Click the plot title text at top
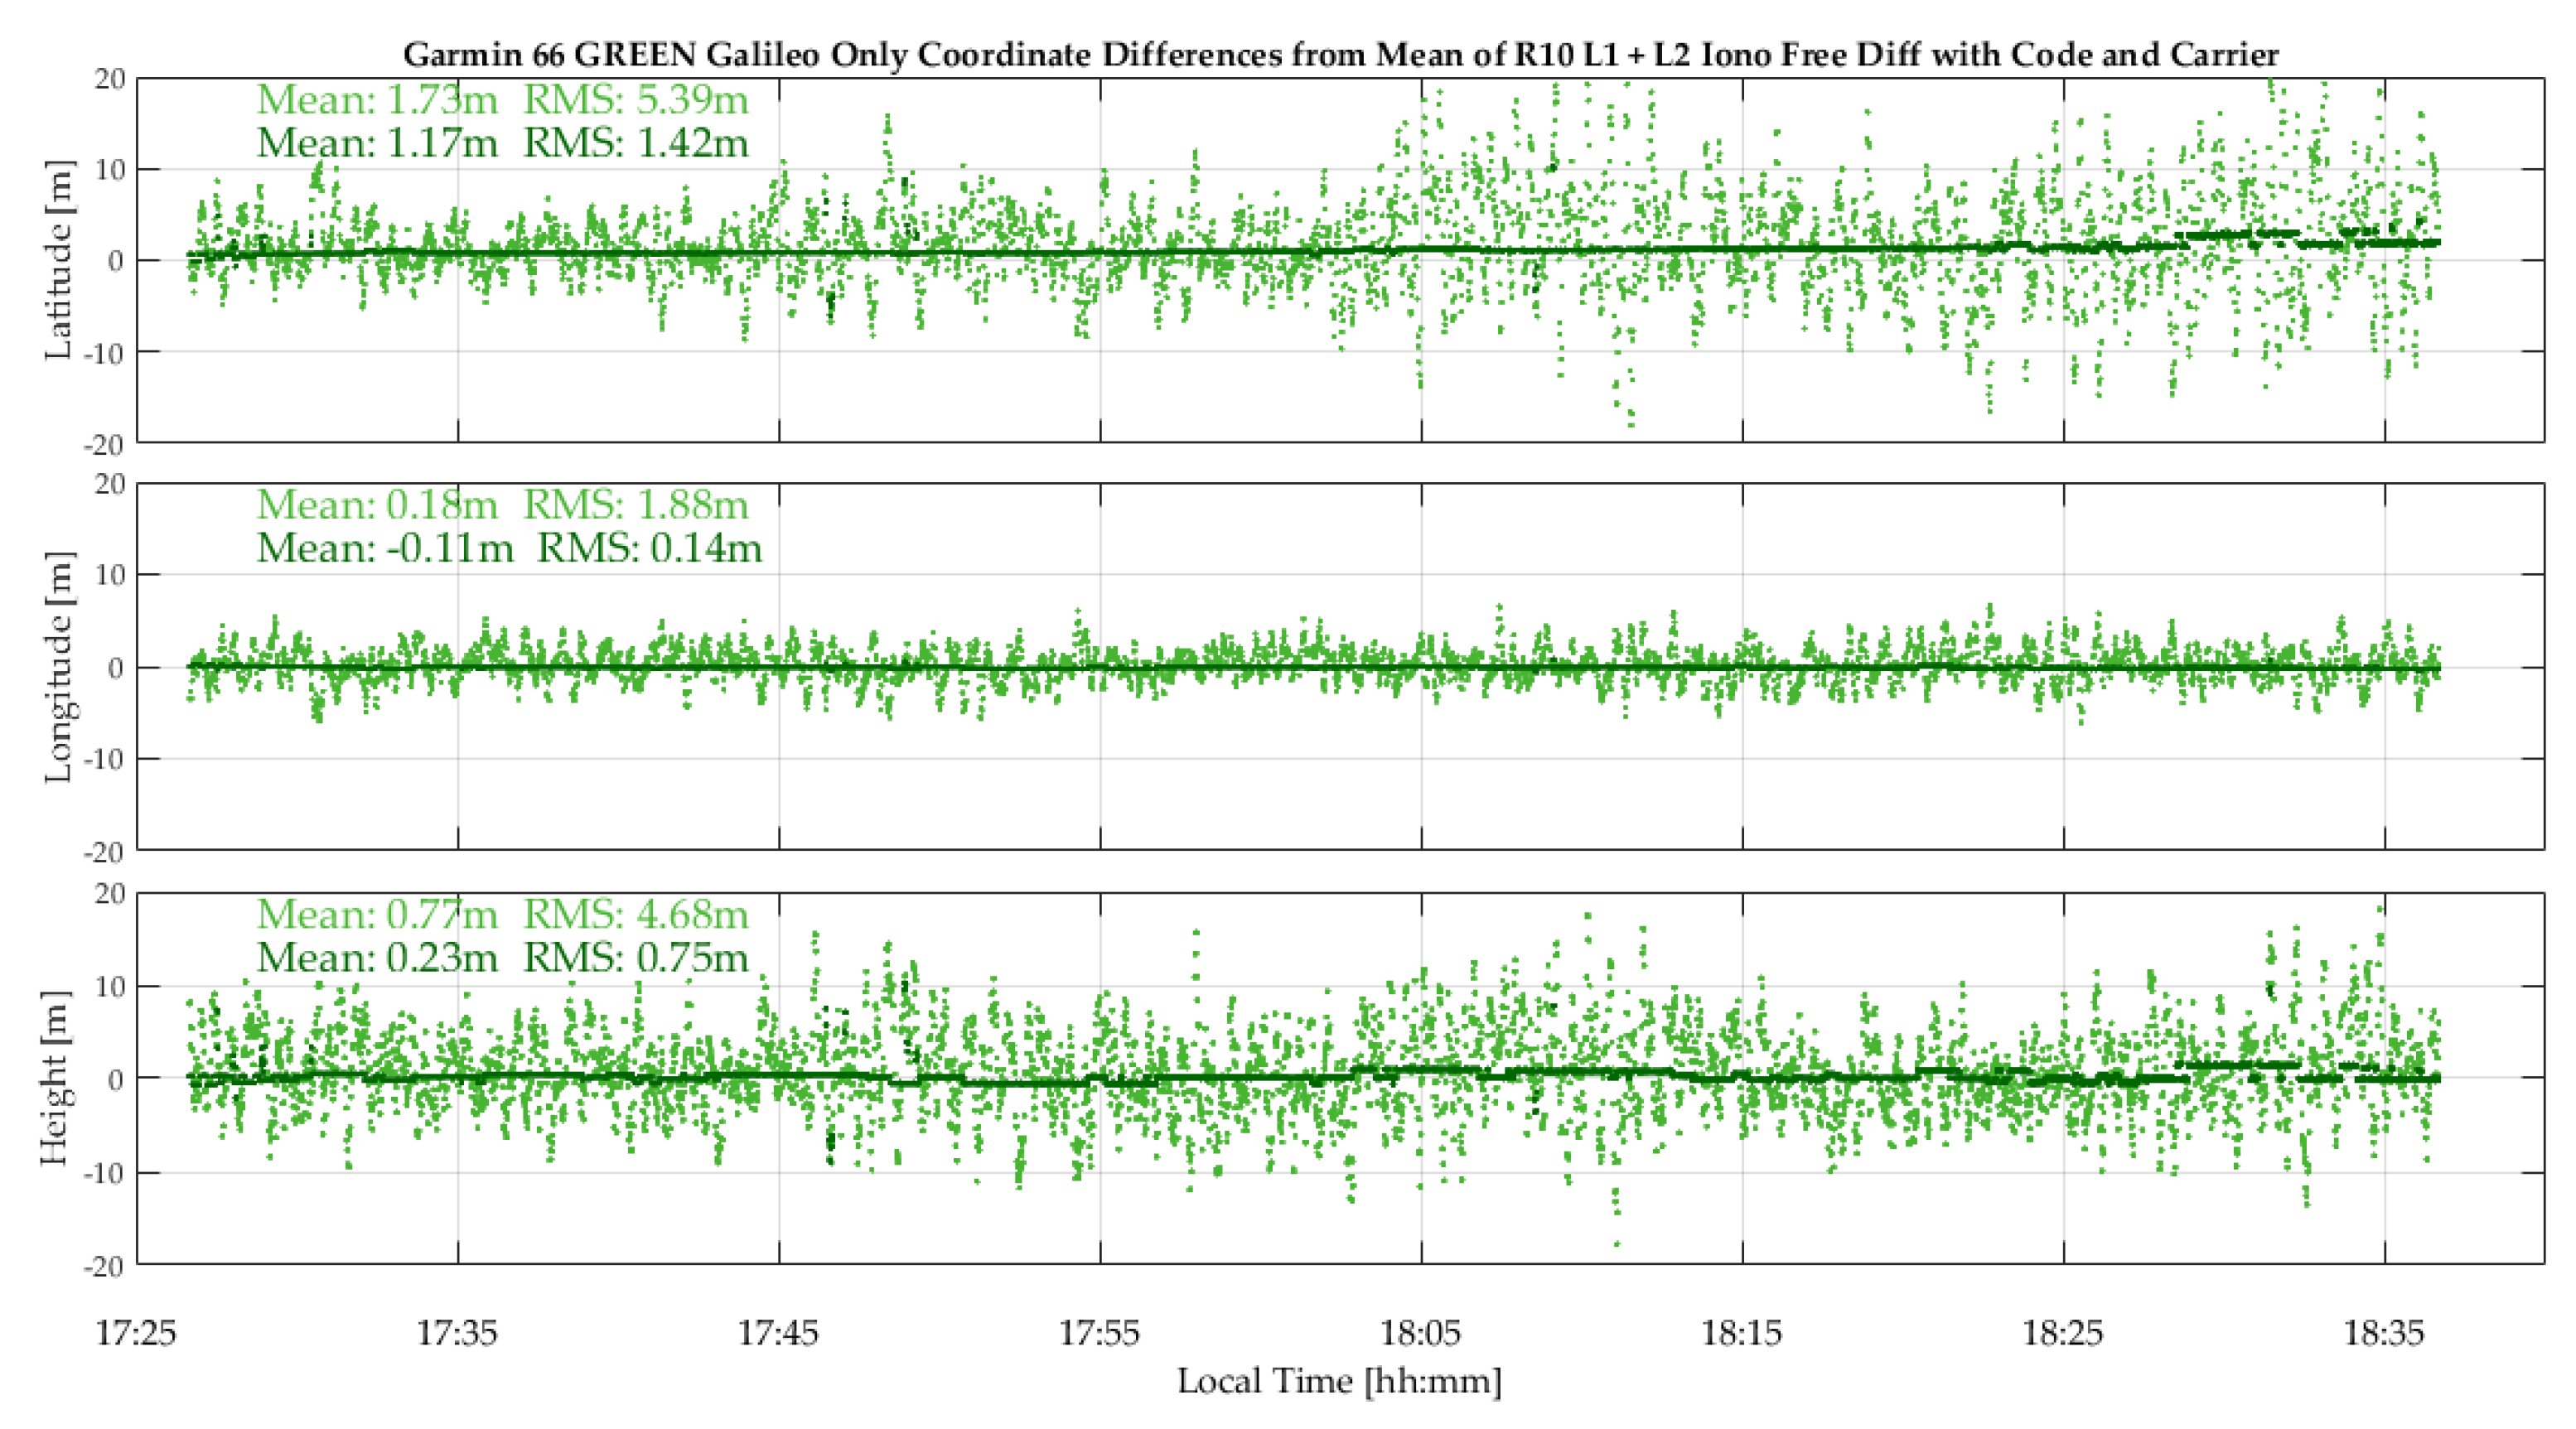 click(1340, 53)
